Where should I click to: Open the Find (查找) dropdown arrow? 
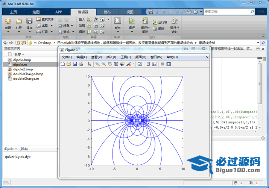pos(73,32)
